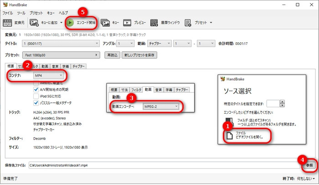Open the キュー queue icon

click(x=105, y=23)
